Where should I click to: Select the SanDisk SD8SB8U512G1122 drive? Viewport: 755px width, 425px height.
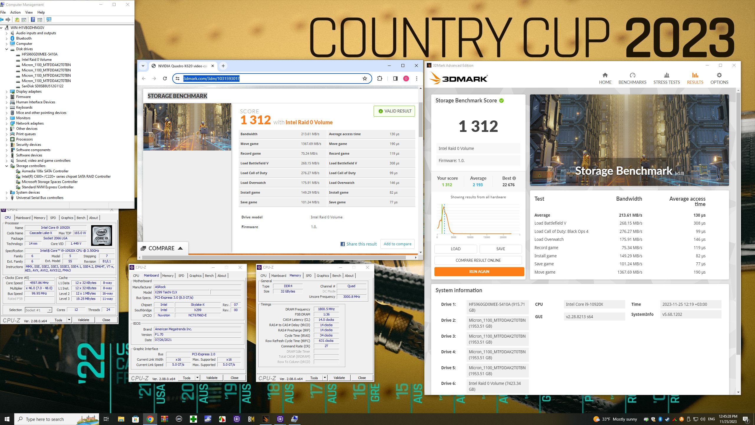point(42,86)
